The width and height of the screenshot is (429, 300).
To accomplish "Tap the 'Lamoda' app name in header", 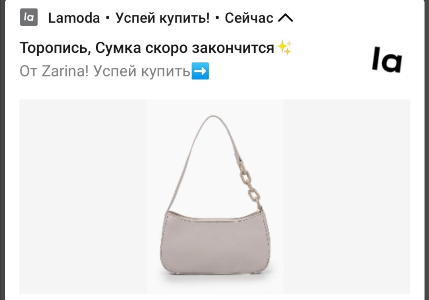I will (x=74, y=18).
